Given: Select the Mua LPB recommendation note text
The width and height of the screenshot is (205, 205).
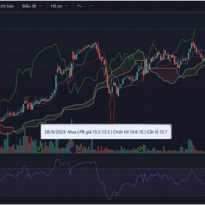Looking at the screenshot, I should 106,132.
